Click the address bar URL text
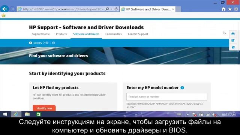This screenshot has height=135, width=240. 63,9
